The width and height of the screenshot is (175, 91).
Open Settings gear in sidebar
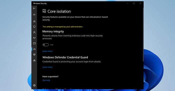(34, 85)
